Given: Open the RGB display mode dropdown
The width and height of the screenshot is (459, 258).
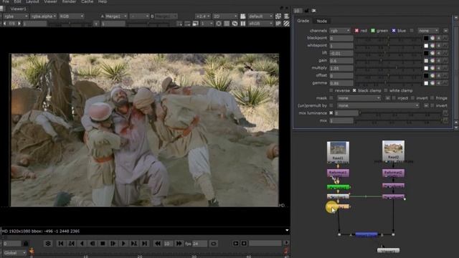Looking at the screenshot, I should 72,16.
